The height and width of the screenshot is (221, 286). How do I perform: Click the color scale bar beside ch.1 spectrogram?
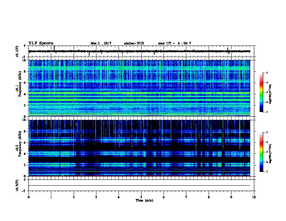(x=261, y=92)
